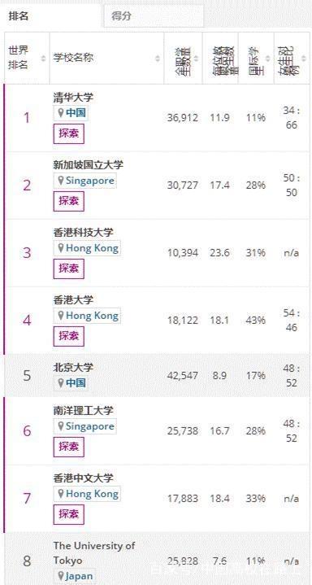Sort by the student count column arrows
312x585 pixels.
click(196, 59)
